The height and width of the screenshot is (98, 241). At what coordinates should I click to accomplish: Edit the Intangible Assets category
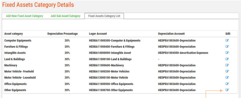pyautogui.click(x=227, y=53)
